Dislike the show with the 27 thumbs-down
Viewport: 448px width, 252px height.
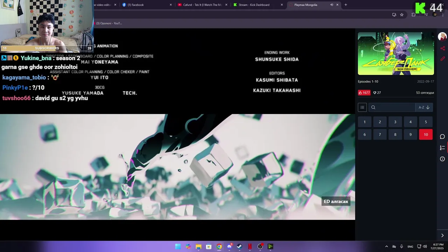click(377, 93)
